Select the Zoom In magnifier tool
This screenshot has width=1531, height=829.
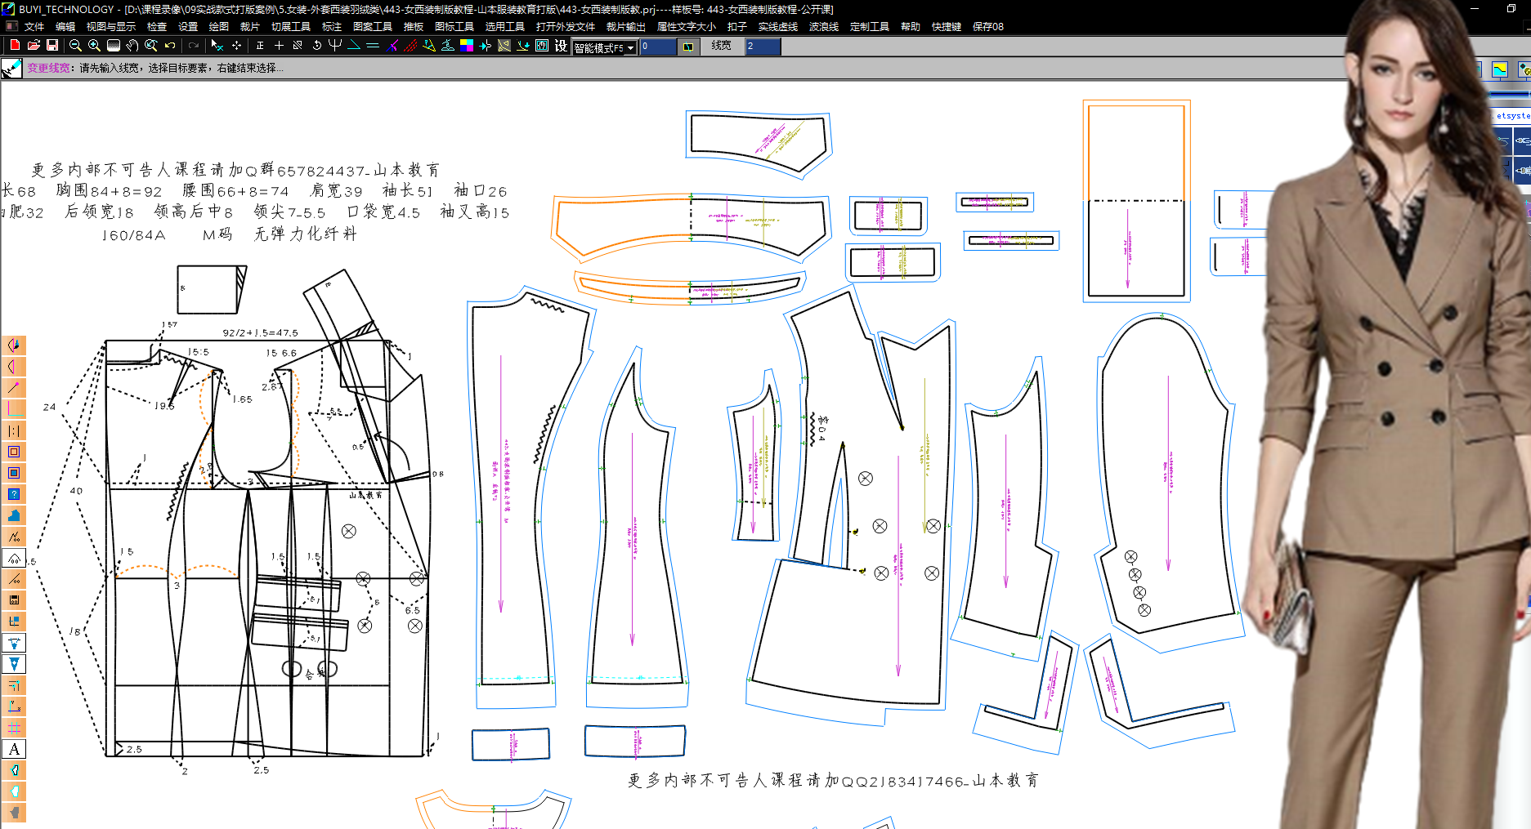click(x=93, y=46)
